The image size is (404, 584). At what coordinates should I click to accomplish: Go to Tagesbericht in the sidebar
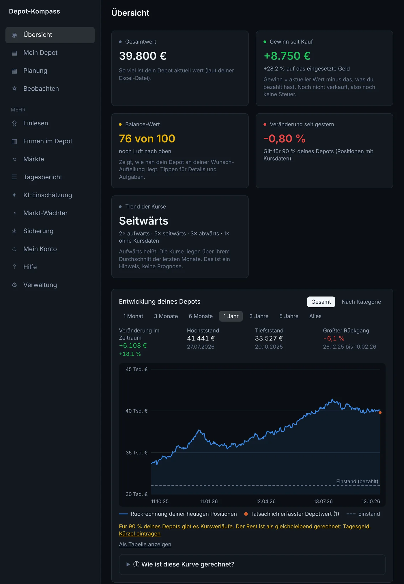(x=50, y=177)
